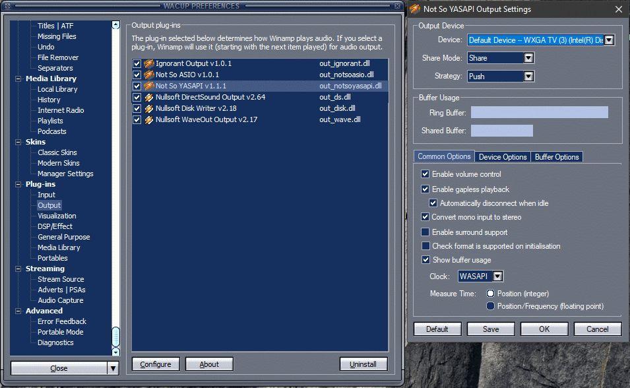Open the Clock dropdown set to WASAPI

(497, 276)
